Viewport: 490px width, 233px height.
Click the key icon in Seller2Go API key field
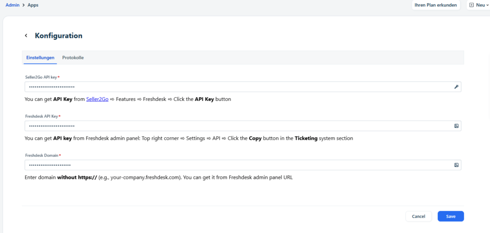coord(456,87)
